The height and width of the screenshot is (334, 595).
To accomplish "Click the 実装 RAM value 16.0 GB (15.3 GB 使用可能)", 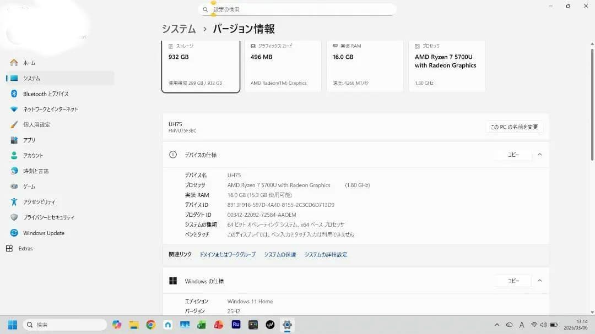I will 259,195.
